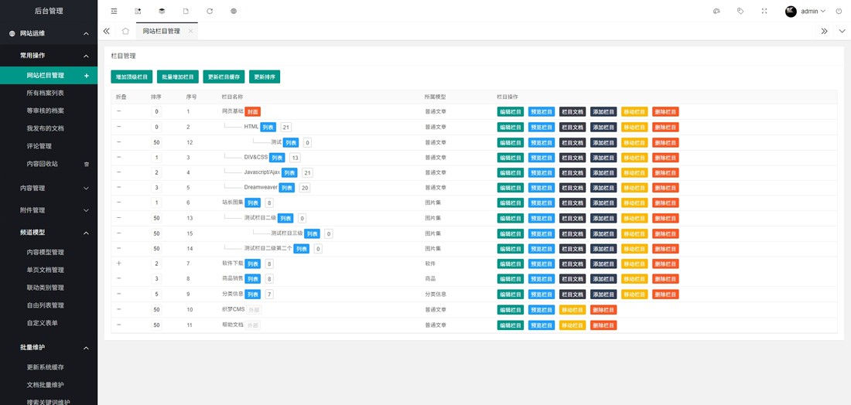Click the 增加顶级栏目 button

pyautogui.click(x=132, y=77)
